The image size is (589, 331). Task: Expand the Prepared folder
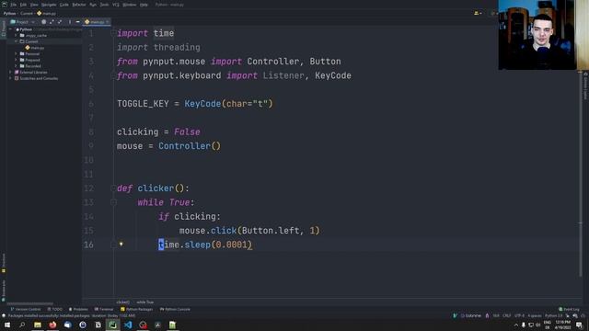point(16,60)
